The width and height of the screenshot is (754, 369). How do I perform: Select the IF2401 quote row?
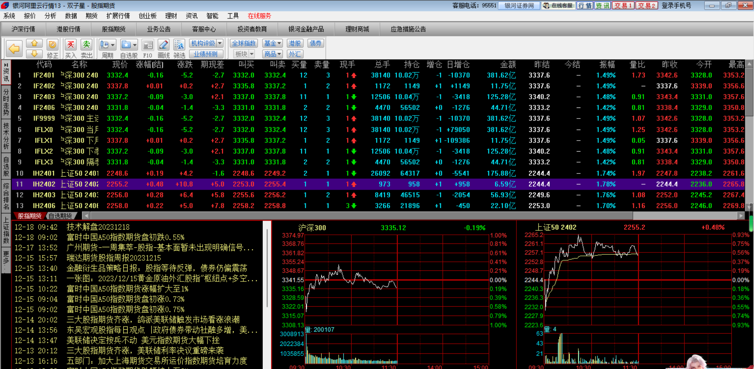378,75
